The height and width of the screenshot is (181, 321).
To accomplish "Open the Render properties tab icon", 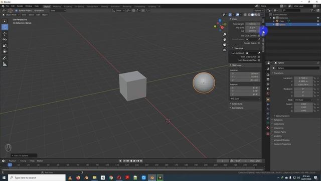I will [268, 75].
